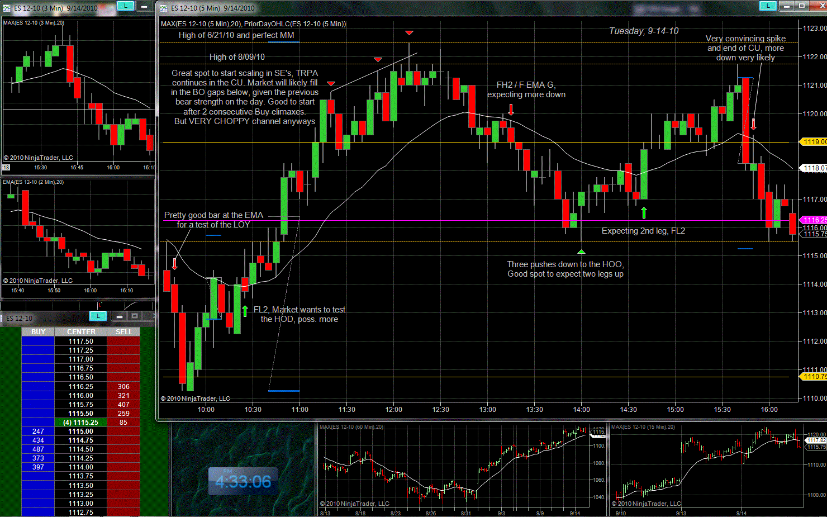Click the chart icon in the 3 Min title bar

tap(7, 8)
